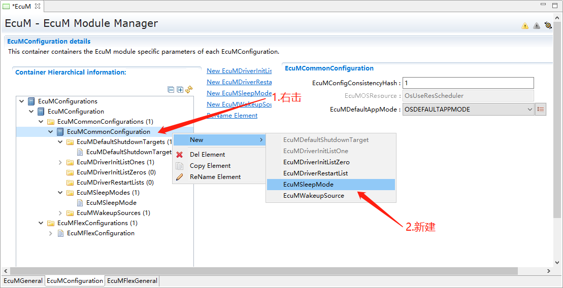Expand the EcuMDriverInitListOnes tree node
Image resolution: width=563 pixels, height=288 pixels.
click(x=60, y=162)
